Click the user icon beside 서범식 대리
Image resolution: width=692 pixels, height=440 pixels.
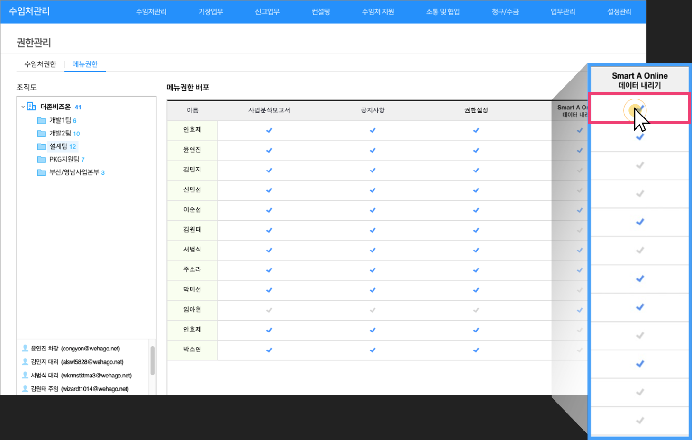point(25,375)
